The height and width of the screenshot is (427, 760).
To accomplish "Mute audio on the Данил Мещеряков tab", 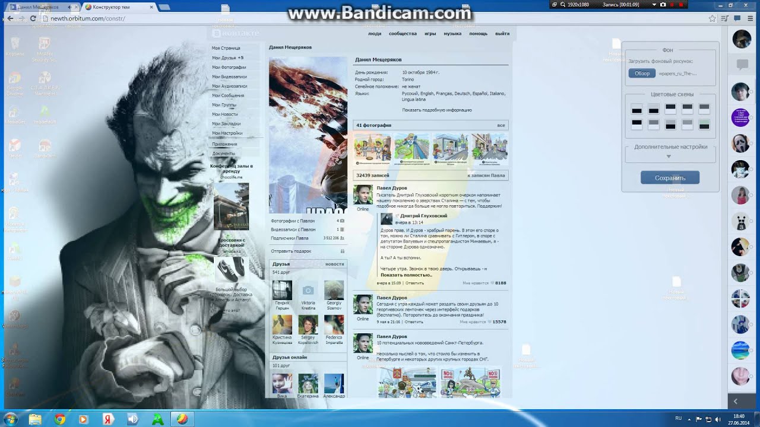I will point(69,7).
